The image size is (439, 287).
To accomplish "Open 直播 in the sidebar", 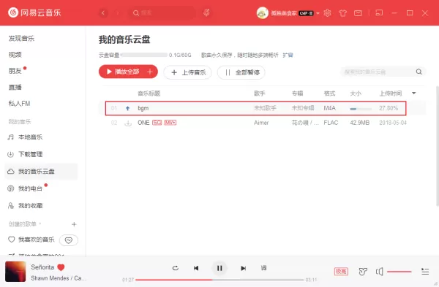I will point(15,87).
